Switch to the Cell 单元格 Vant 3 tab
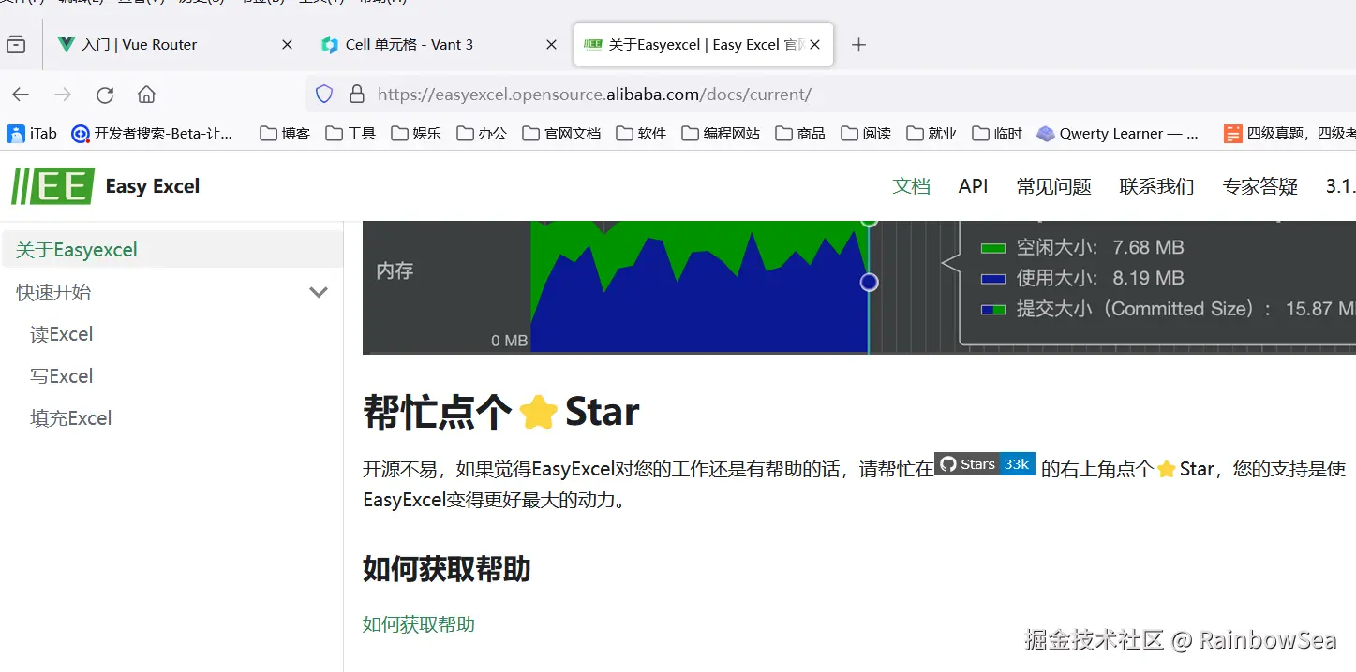This screenshot has width=1356, height=672. [x=440, y=44]
